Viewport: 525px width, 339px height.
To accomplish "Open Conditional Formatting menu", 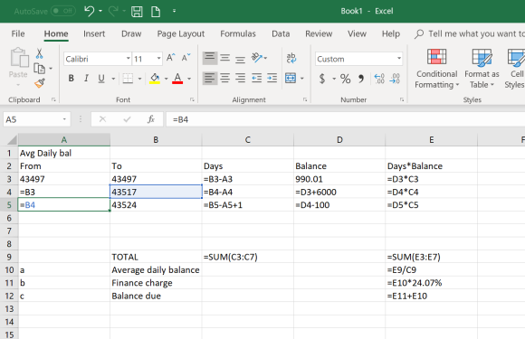I will pyautogui.click(x=436, y=69).
